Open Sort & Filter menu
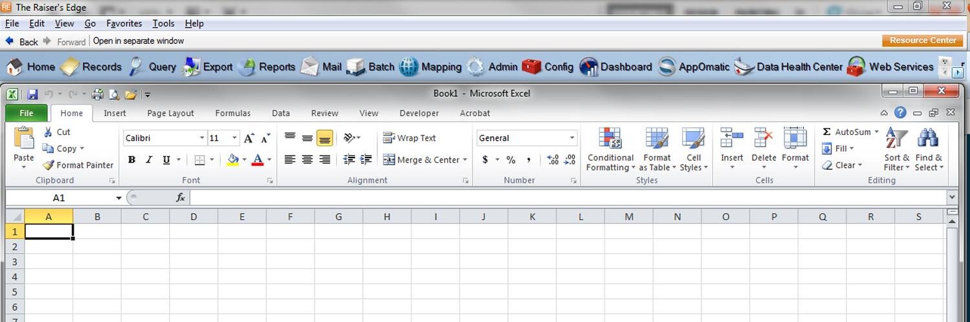The height and width of the screenshot is (322, 970). [897, 150]
